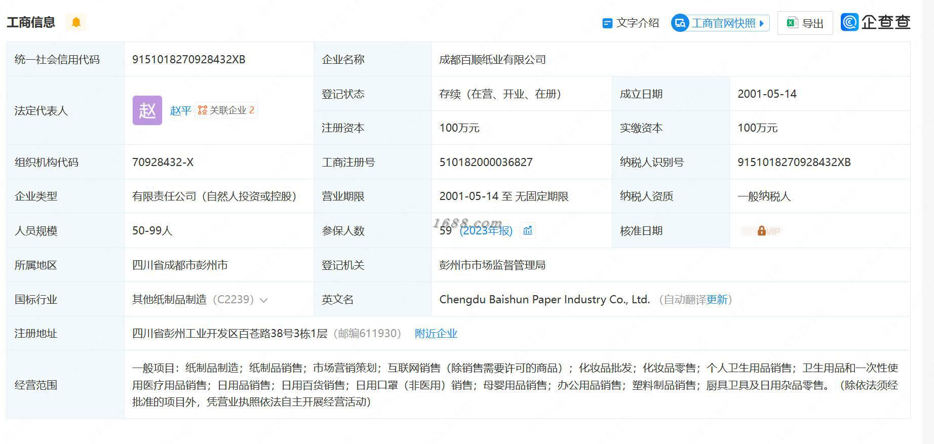Viewport: 934px width, 444px height.
Task: Open the 工商官网快照 snapshot button
Action: 720,23
